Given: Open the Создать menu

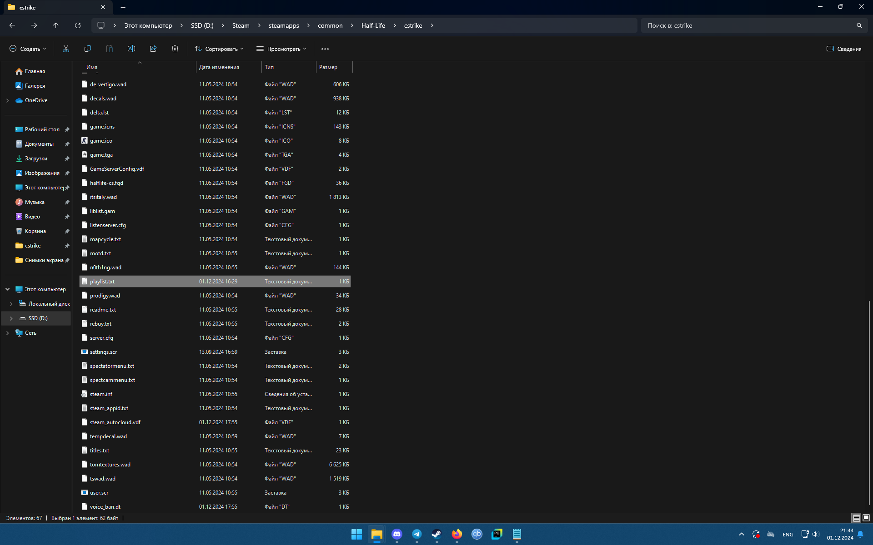Looking at the screenshot, I should (28, 49).
